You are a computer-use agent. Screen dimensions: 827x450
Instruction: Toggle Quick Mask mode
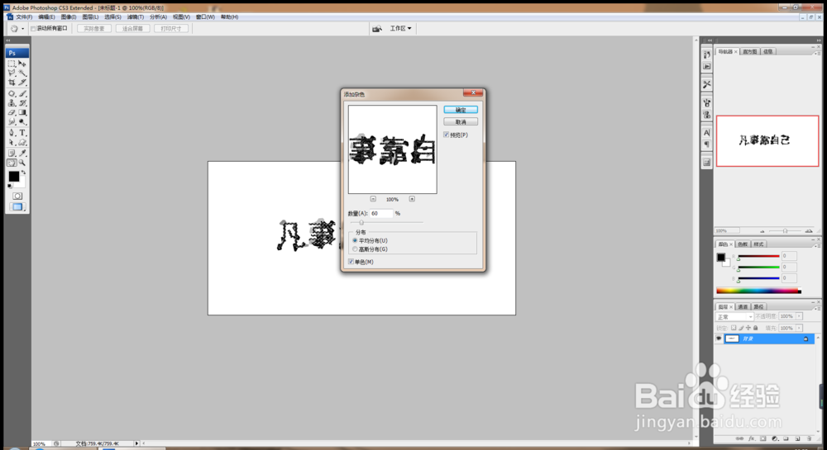click(x=17, y=196)
